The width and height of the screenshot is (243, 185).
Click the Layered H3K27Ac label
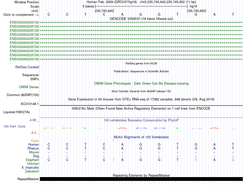coord(17,112)
